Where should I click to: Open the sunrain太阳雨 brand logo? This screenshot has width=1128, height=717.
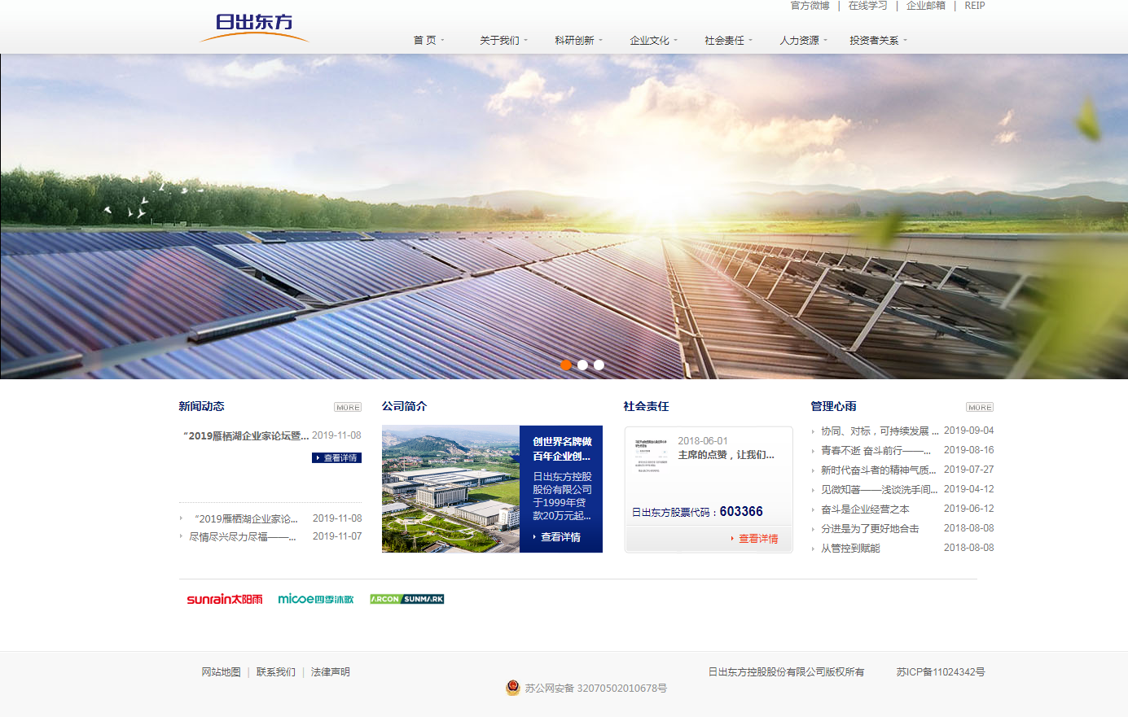click(x=225, y=599)
